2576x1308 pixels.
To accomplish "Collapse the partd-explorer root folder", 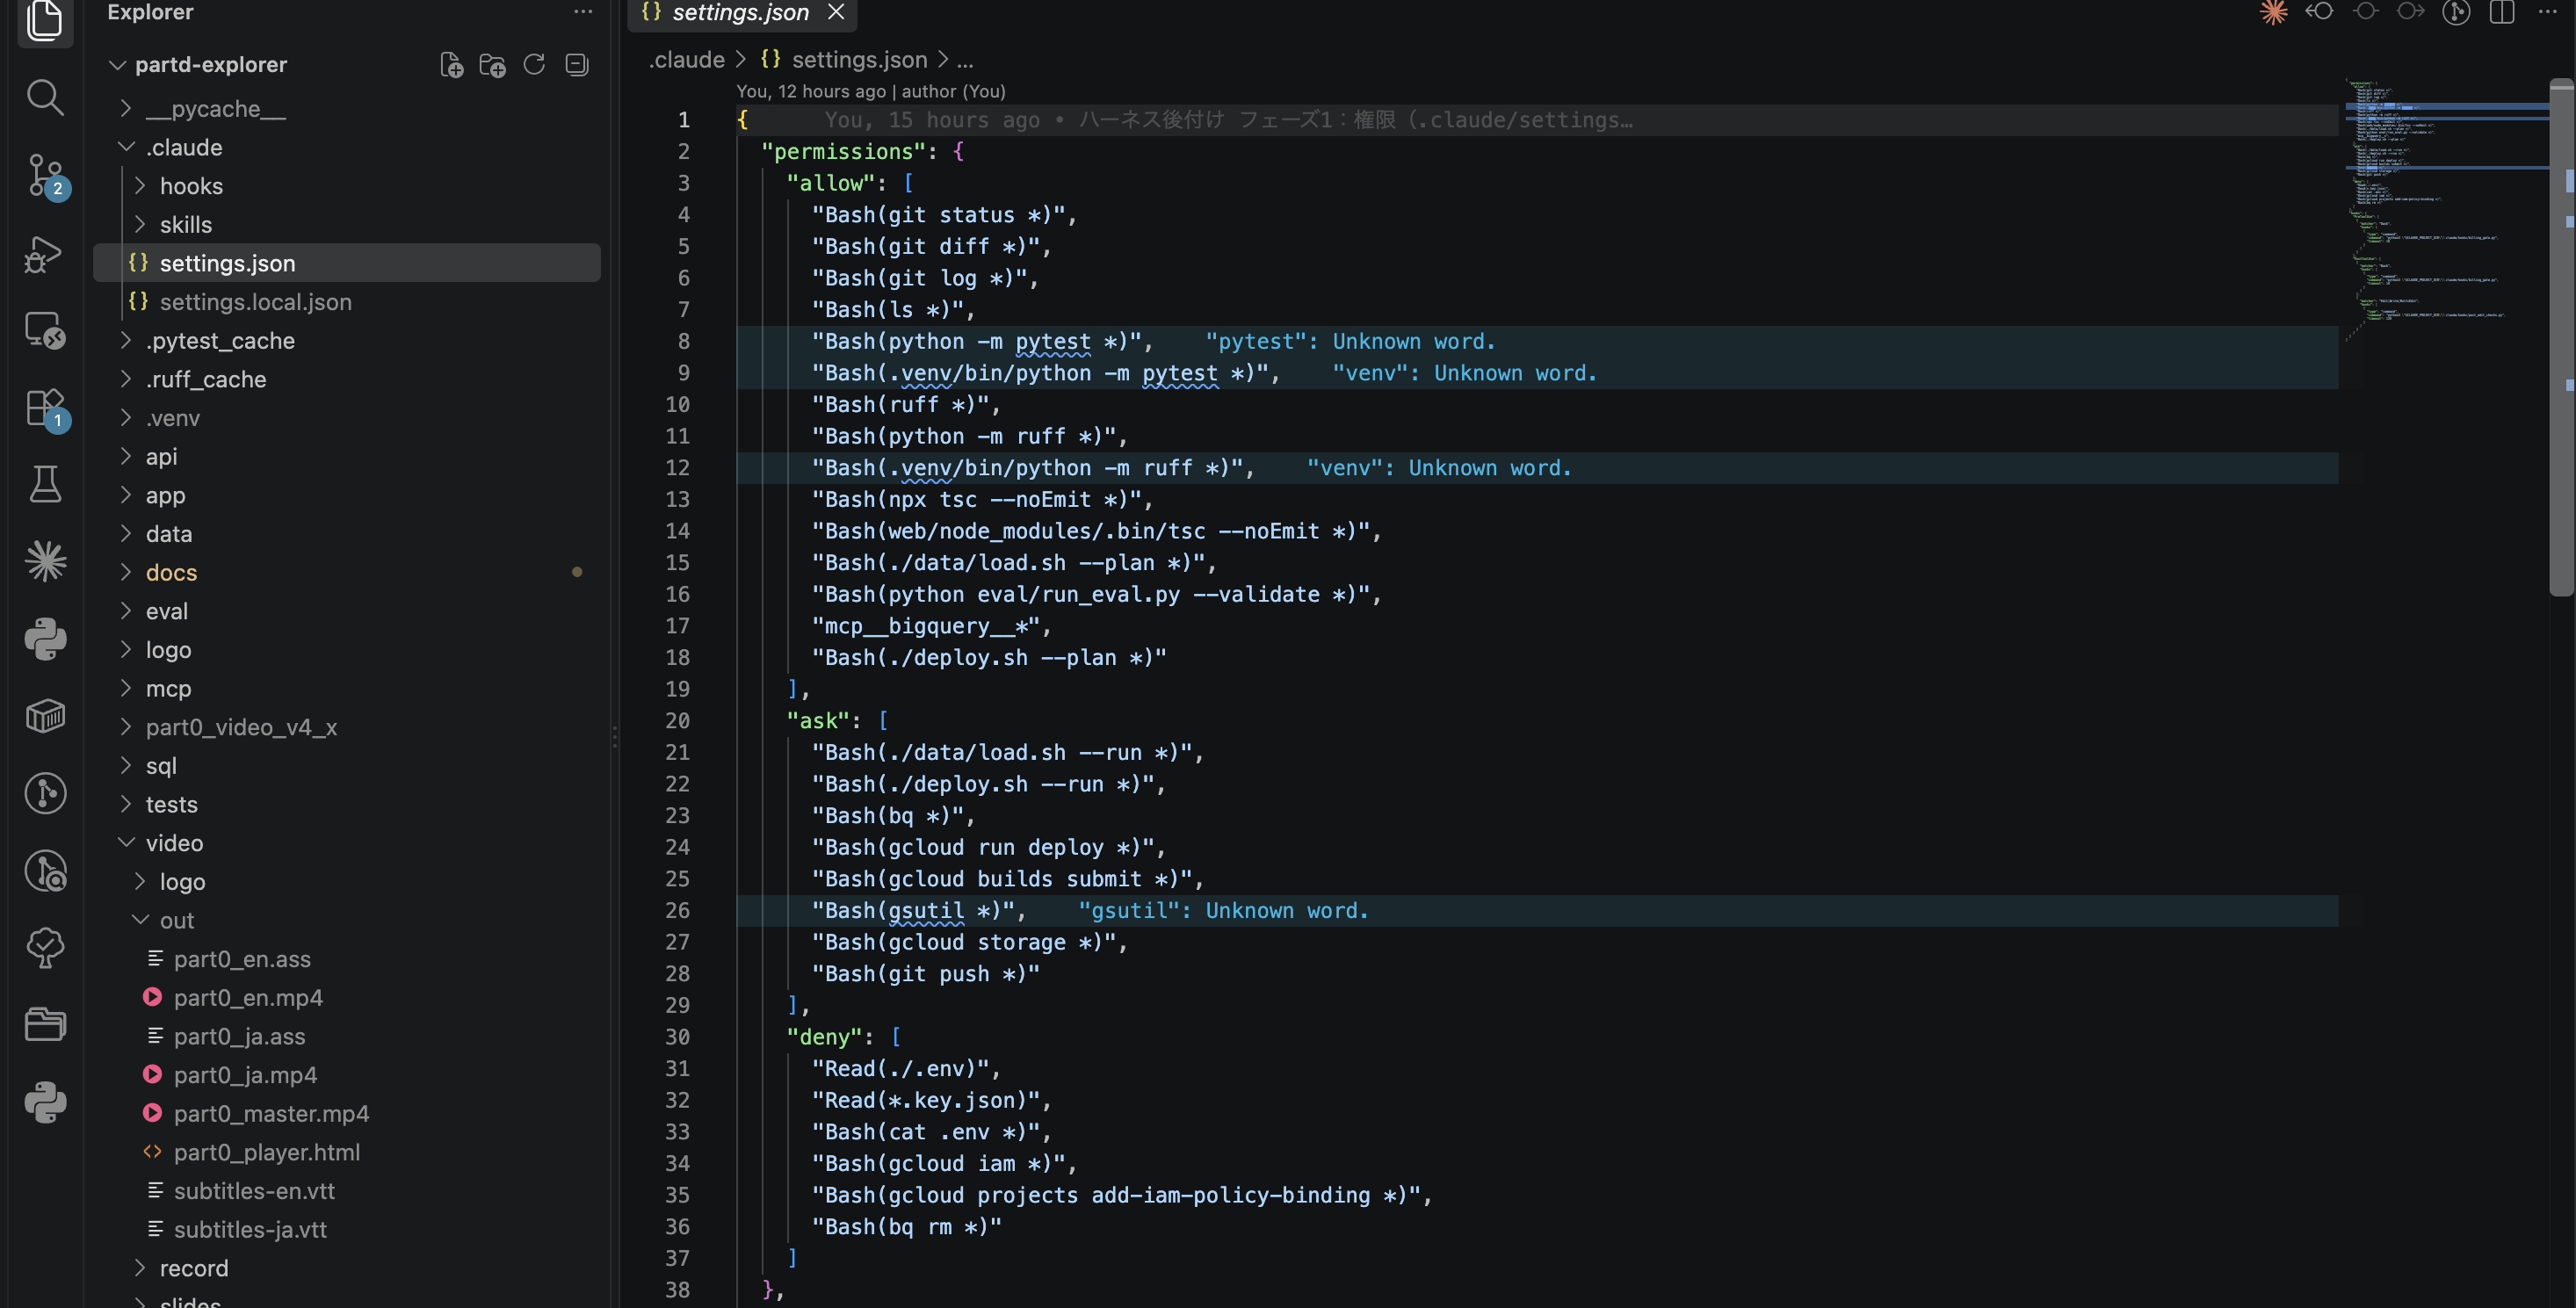I will [117, 65].
